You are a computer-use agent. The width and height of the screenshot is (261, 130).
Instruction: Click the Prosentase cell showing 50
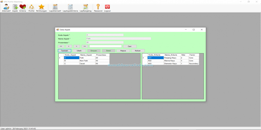click(x=102, y=63)
